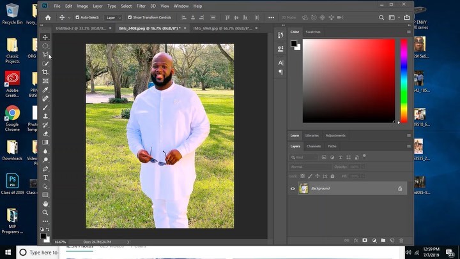Viewport: 460px width, 259px height.
Task: Select the Zoom magnifier tool
Action: point(45,212)
